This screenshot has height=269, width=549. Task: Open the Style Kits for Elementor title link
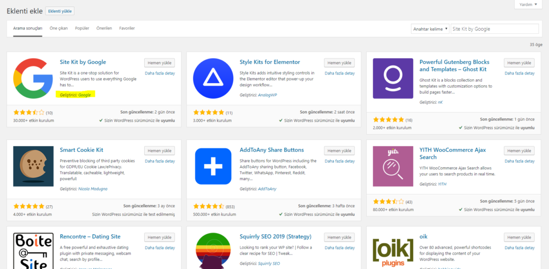coord(270,62)
